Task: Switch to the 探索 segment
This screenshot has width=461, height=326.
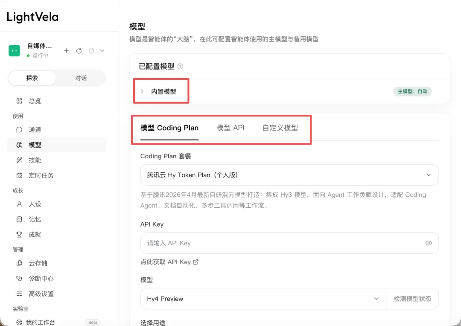Action: 32,78
